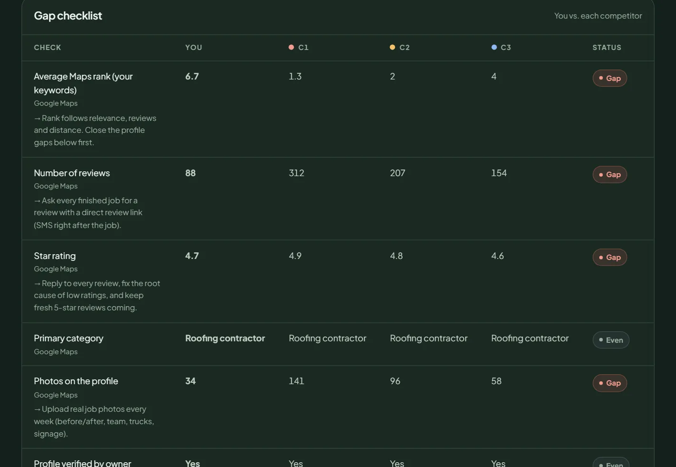676x467 pixels.
Task: Click the STATUS column header
Action: [607, 48]
